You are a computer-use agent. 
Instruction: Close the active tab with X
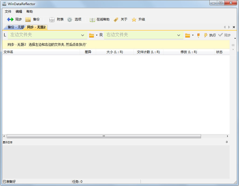[x=234, y=27]
